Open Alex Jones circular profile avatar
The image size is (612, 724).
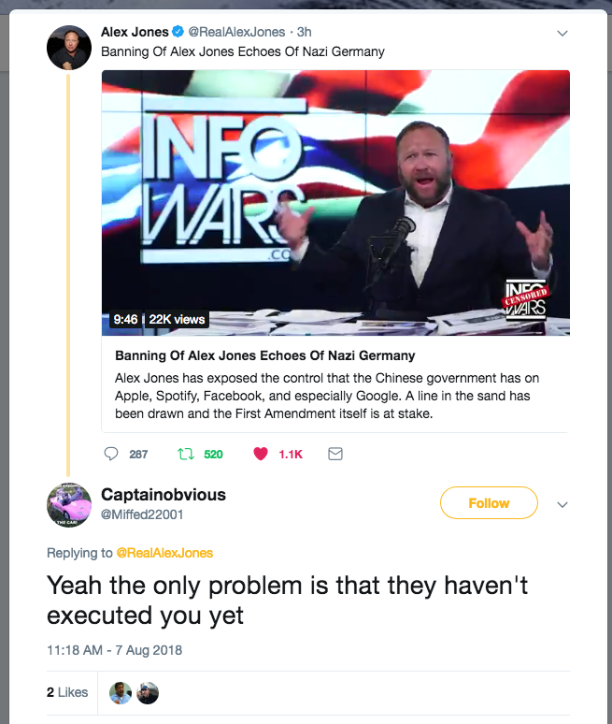click(69, 47)
